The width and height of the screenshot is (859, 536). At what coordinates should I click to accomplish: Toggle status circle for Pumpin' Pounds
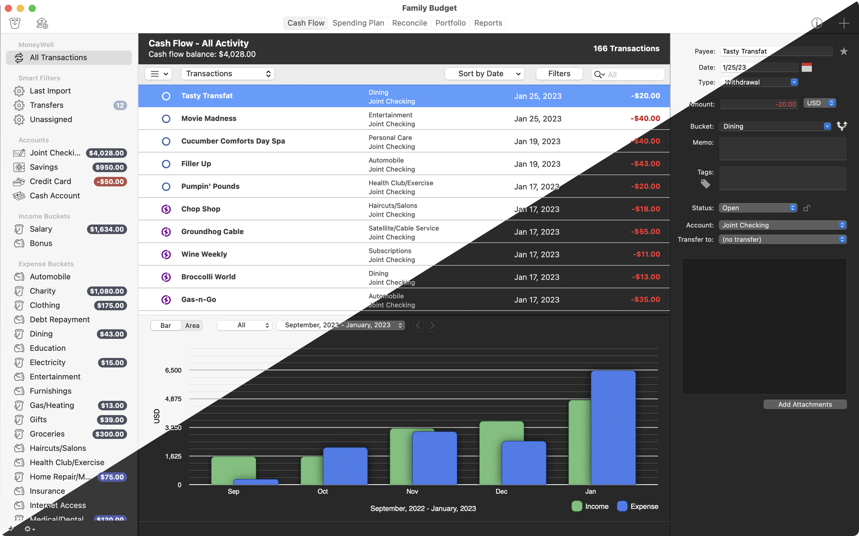click(x=166, y=186)
